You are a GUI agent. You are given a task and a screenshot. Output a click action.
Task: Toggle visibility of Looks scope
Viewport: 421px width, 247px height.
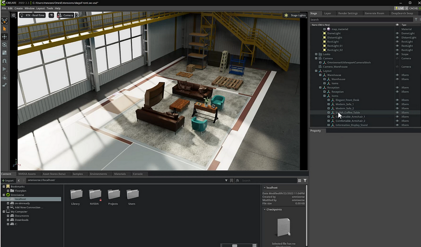tap(397, 54)
